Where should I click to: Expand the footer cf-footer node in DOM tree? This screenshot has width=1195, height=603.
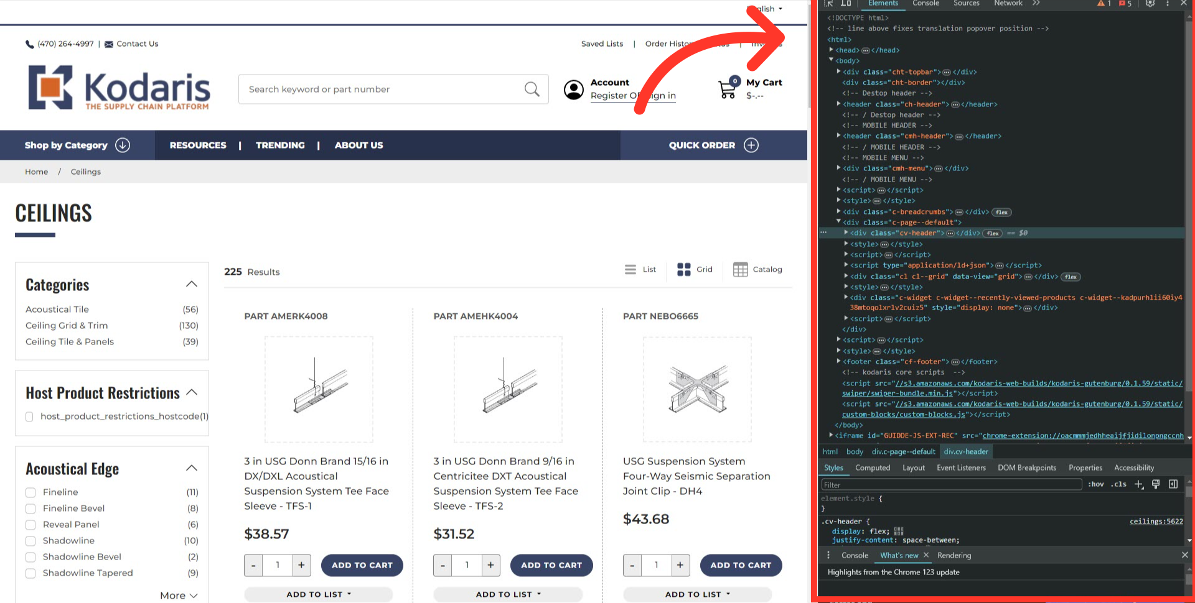pos(838,361)
